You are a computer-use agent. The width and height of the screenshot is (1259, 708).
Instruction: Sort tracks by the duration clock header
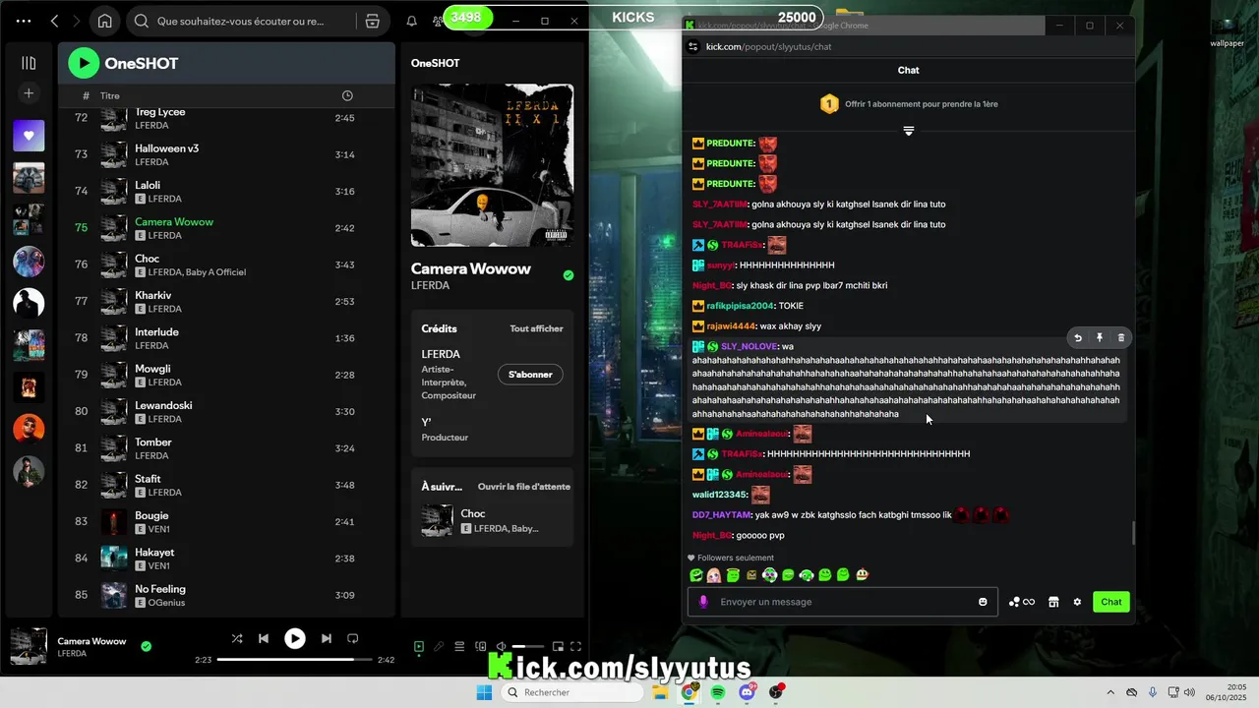[x=347, y=95]
